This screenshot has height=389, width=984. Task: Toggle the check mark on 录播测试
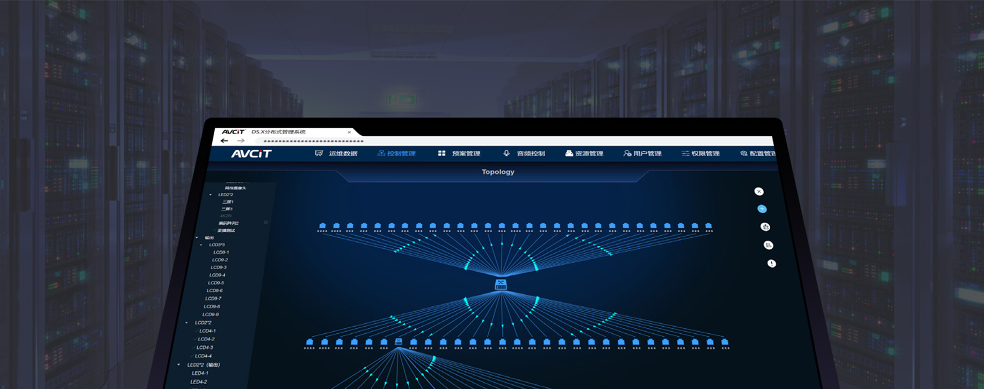click(215, 231)
